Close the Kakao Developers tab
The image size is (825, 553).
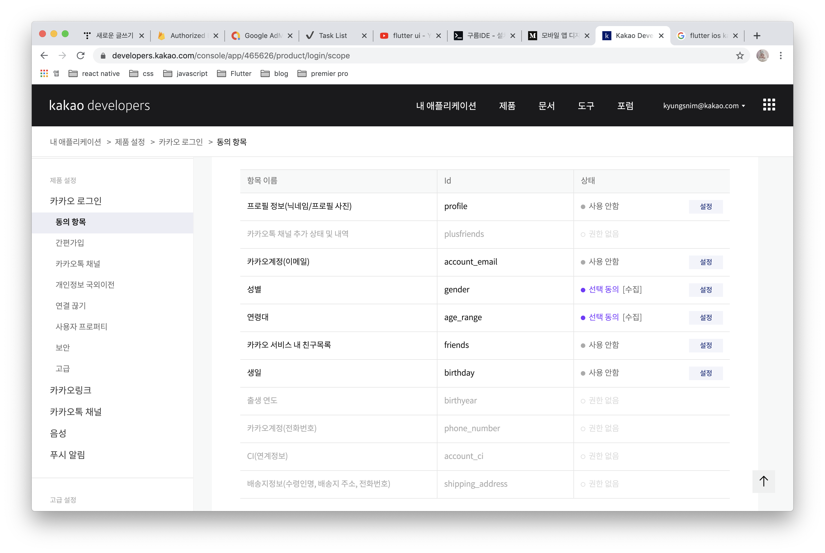pyautogui.click(x=661, y=36)
